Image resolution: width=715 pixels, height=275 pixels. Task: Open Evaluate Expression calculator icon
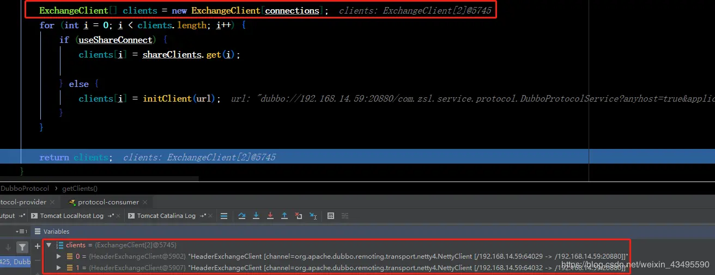(331, 216)
